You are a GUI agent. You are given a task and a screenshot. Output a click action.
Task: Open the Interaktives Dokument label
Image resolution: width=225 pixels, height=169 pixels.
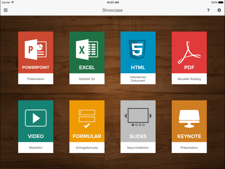tap(138, 79)
